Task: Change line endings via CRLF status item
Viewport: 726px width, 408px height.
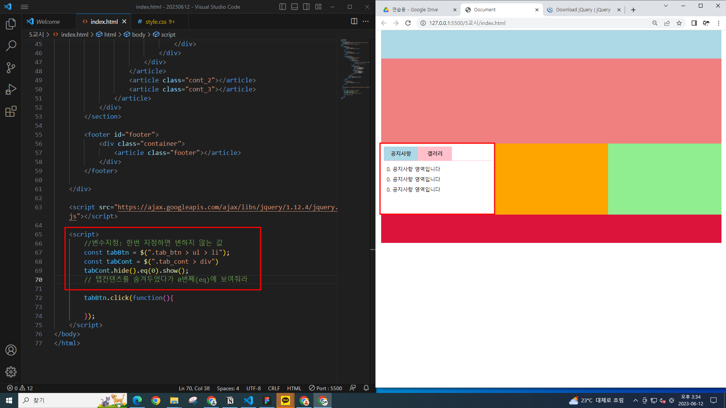Action: 274,388
